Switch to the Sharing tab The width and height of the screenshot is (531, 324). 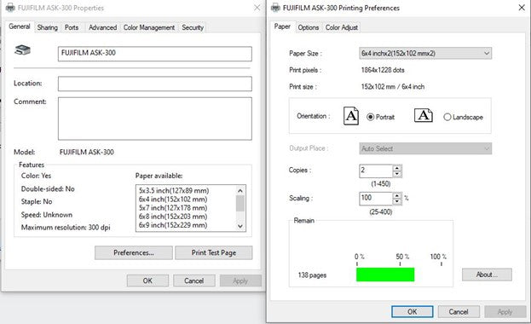tap(48, 27)
